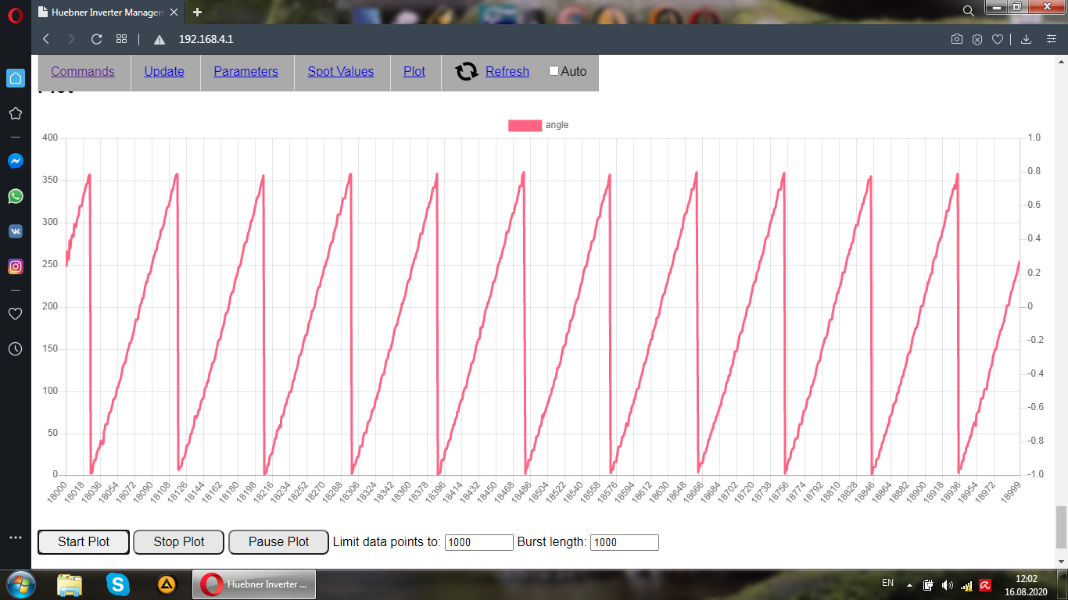The image size is (1068, 600).
Task: Open the Plot page link
Action: tap(414, 72)
